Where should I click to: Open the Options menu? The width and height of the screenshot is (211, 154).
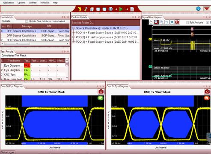click(x=21, y=3)
